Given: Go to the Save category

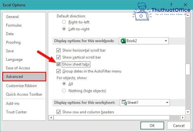Looking at the screenshot, I should pos(10,51).
